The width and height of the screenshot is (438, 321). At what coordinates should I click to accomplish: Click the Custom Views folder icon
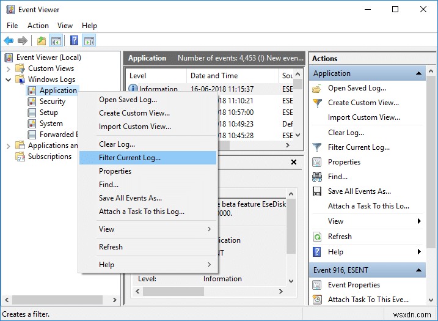pos(20,68)
